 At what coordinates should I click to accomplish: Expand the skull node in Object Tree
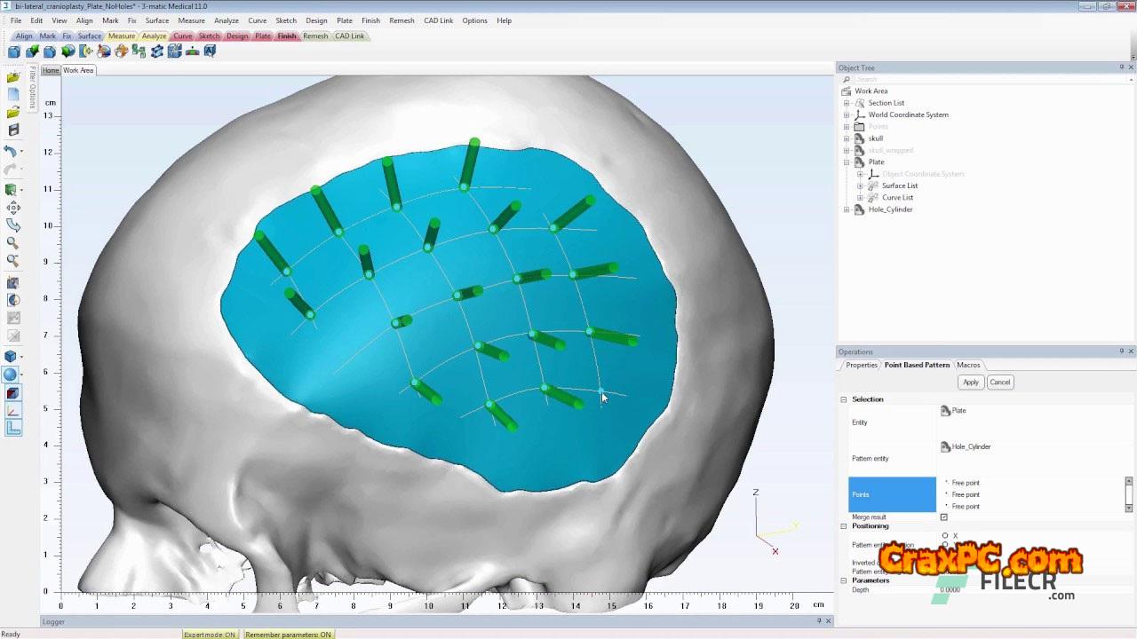point(847,138)
